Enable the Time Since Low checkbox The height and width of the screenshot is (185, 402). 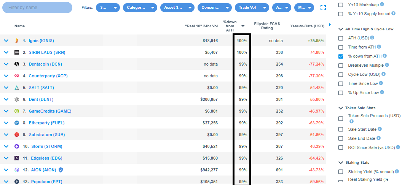pyautogui.click(x=341, y=84)
